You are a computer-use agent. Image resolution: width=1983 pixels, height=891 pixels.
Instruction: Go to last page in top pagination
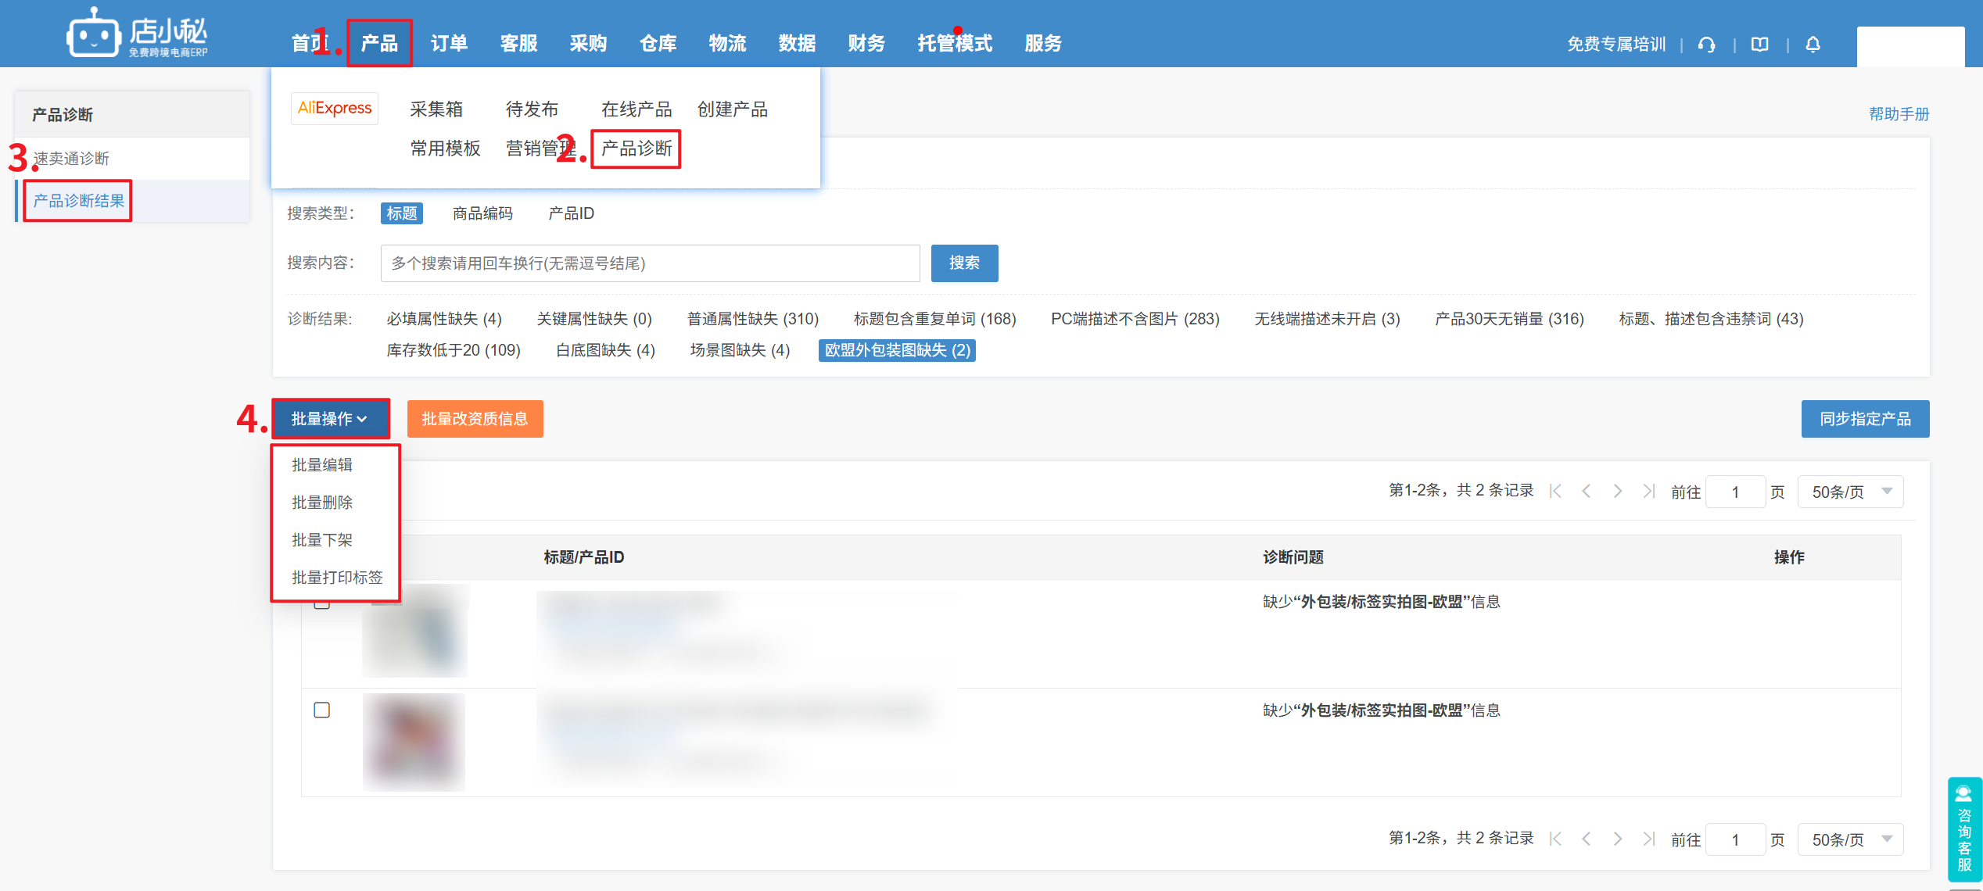pyautogui.click(x=1648, y=491)
